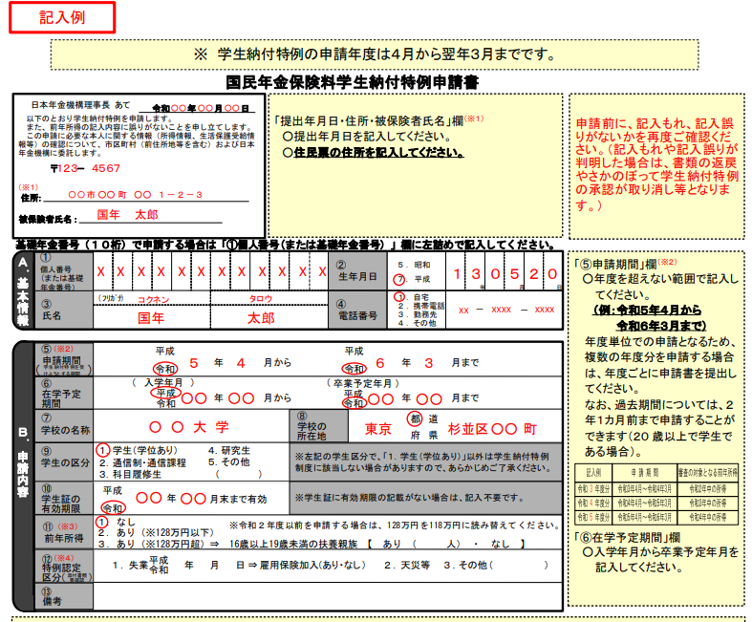Select 5. その他 under 学生の区分

[228, 461]
